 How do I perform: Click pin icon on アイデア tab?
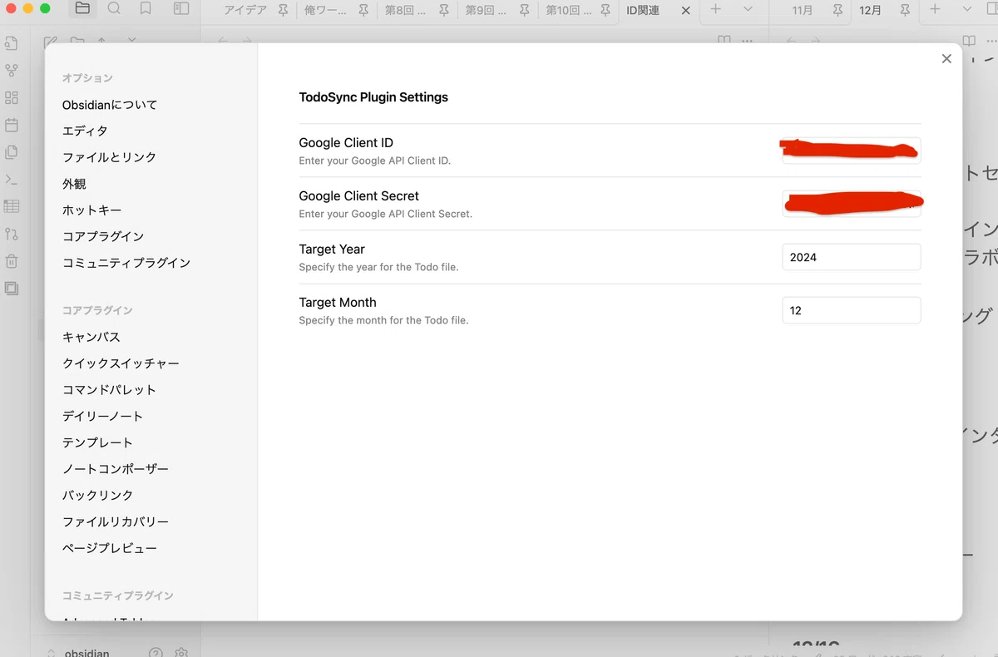coord(284,10)
